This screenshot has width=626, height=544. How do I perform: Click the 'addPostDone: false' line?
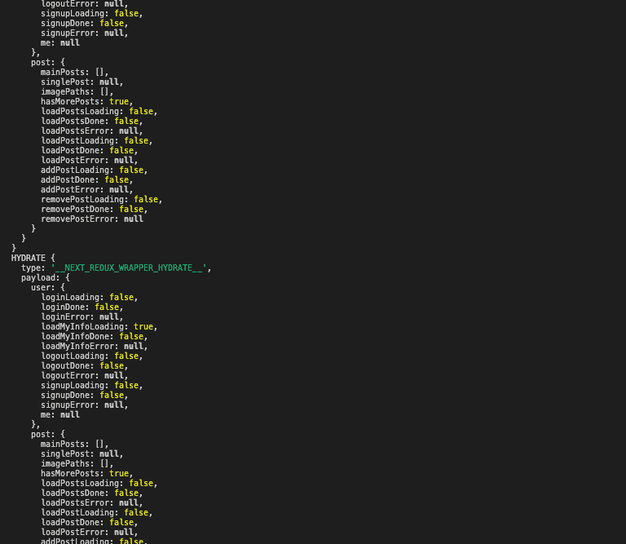click(86, 179)
